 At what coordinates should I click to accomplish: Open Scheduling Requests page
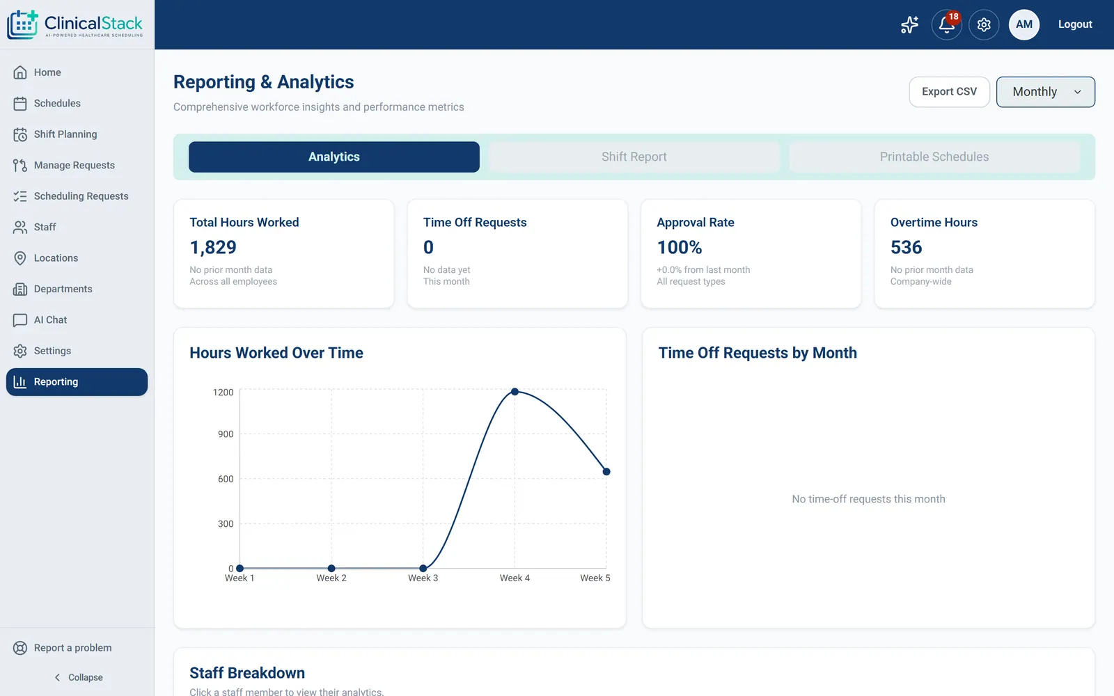tap(77, 196)
